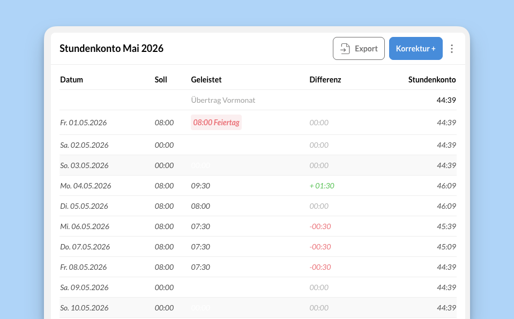514x319 pixels.
Task: Click the Export button label
Action: [366, 49]
